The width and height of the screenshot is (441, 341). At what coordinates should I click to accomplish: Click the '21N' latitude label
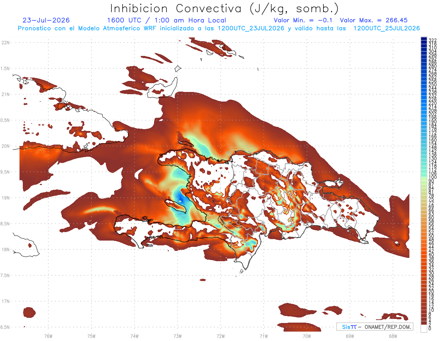[6, 94]
